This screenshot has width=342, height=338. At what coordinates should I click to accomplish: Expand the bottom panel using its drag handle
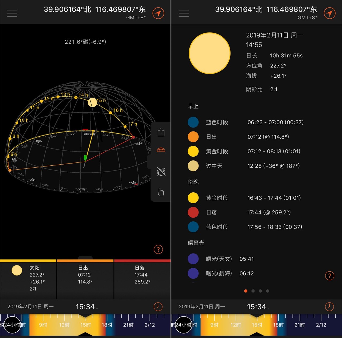(85, 257)
